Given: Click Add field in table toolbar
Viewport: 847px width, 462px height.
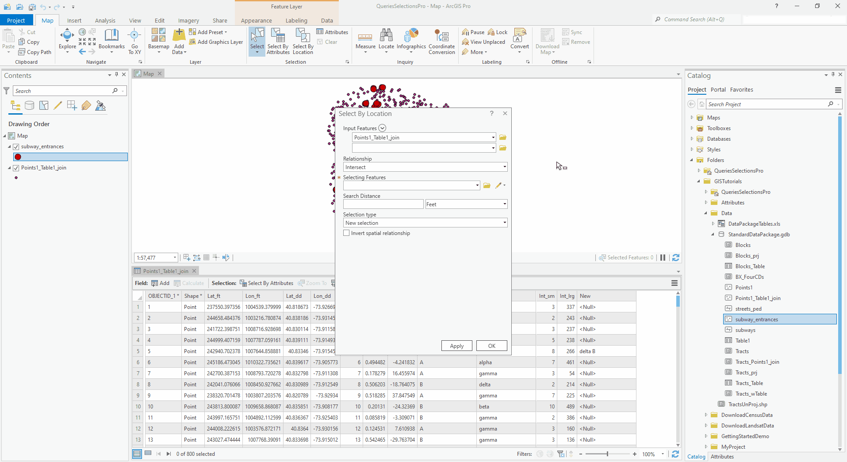Looking at the screenshot, I should click(160, 283).
